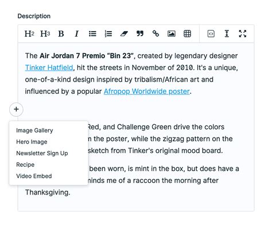Apply Heading 3 formatting
The image size is (272, 229).
(45, 34)
